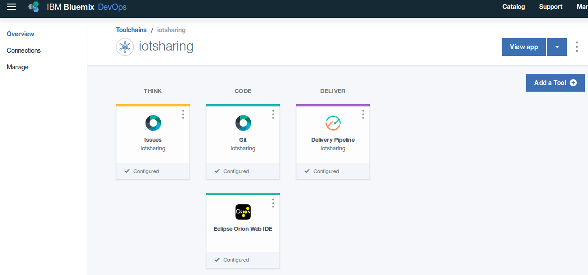Open the options menu on the Issues card
The height and width of the screenshot is (275, 588).
(x=183, y=114)
